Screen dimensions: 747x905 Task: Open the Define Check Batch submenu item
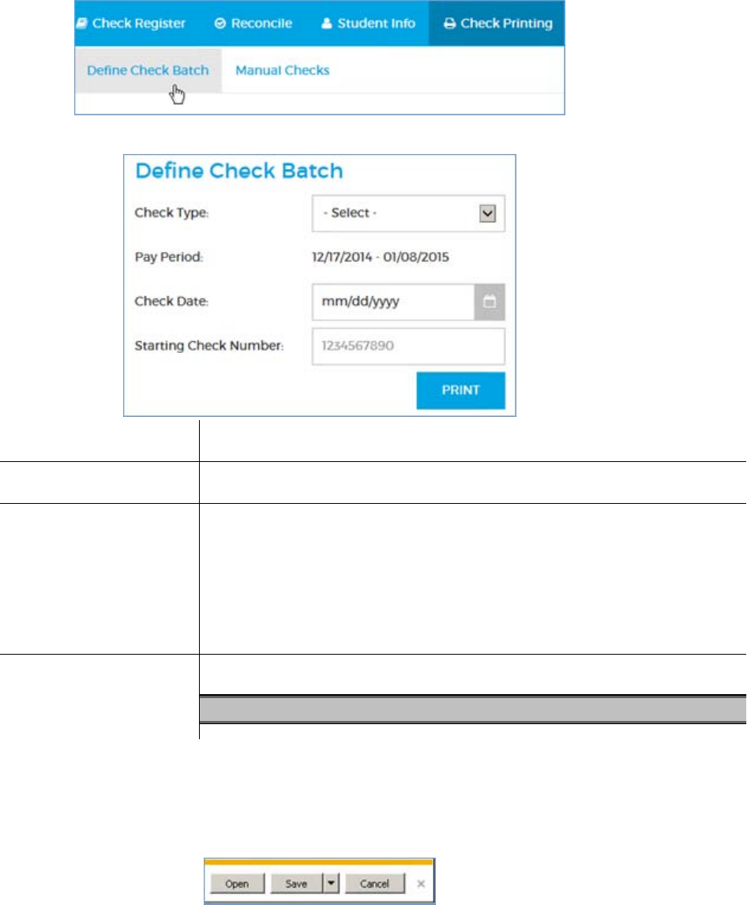pyautogui.click(x=148, y=70)
